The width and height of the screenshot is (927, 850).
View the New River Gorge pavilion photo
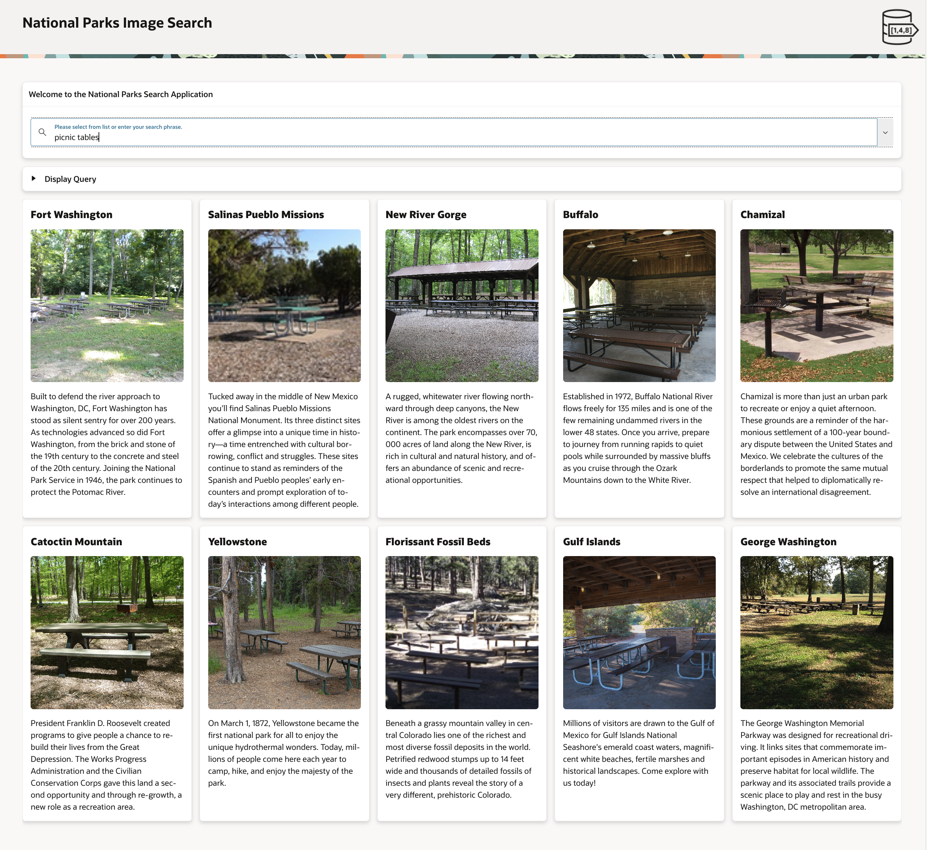tap(462, 305)
